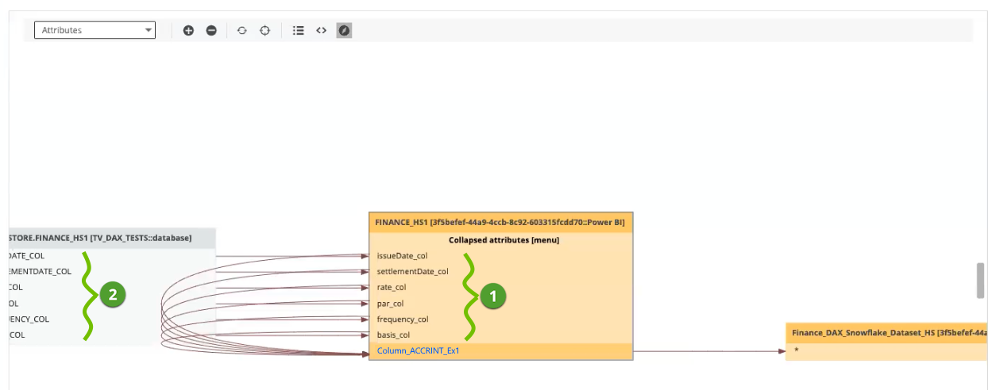Click the FINANCE_HS1 Power BI node title

(500, 223)
